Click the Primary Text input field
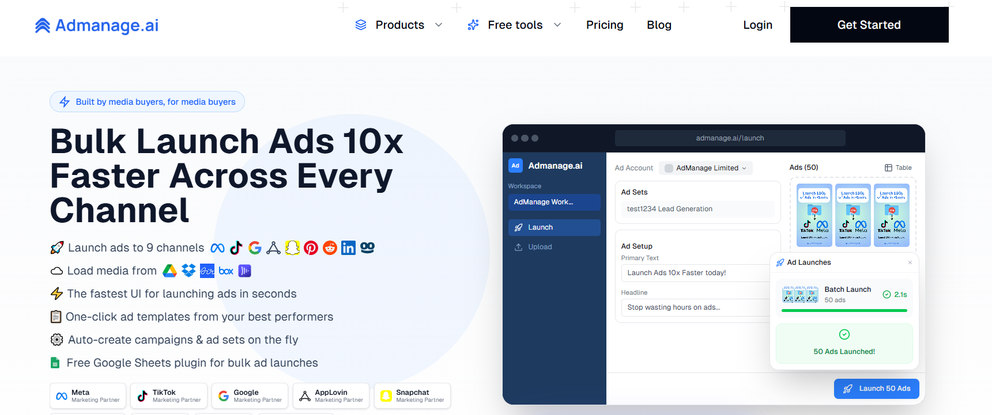The width and height of the screenshot is (992, 415). pos(696,273)
